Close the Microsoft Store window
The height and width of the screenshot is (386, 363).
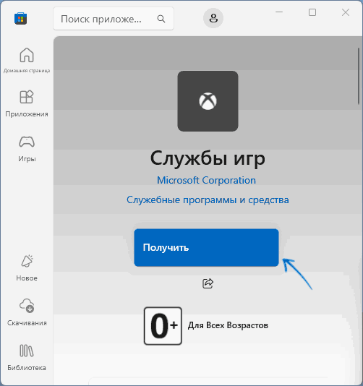pyautogui.click(x=346, y=12)
